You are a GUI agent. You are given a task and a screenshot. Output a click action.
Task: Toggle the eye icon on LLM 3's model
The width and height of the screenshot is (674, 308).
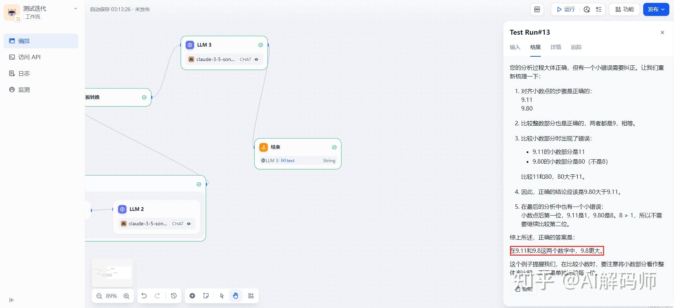pos(256,60)
